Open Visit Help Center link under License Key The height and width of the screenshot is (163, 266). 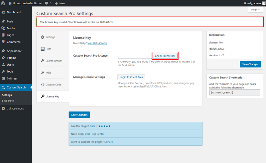(x=97, y=43)
